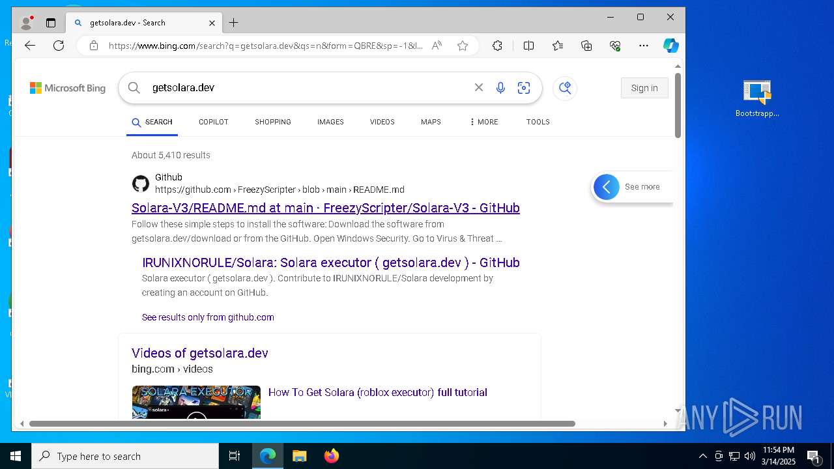
Task: Open Browser essentials heart icon
Action: pos(615,46)
